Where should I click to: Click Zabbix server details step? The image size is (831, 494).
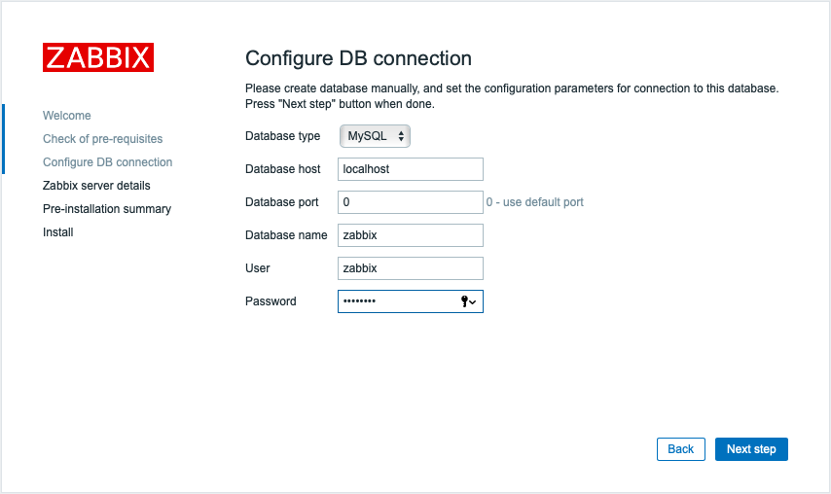click(96, 186)
